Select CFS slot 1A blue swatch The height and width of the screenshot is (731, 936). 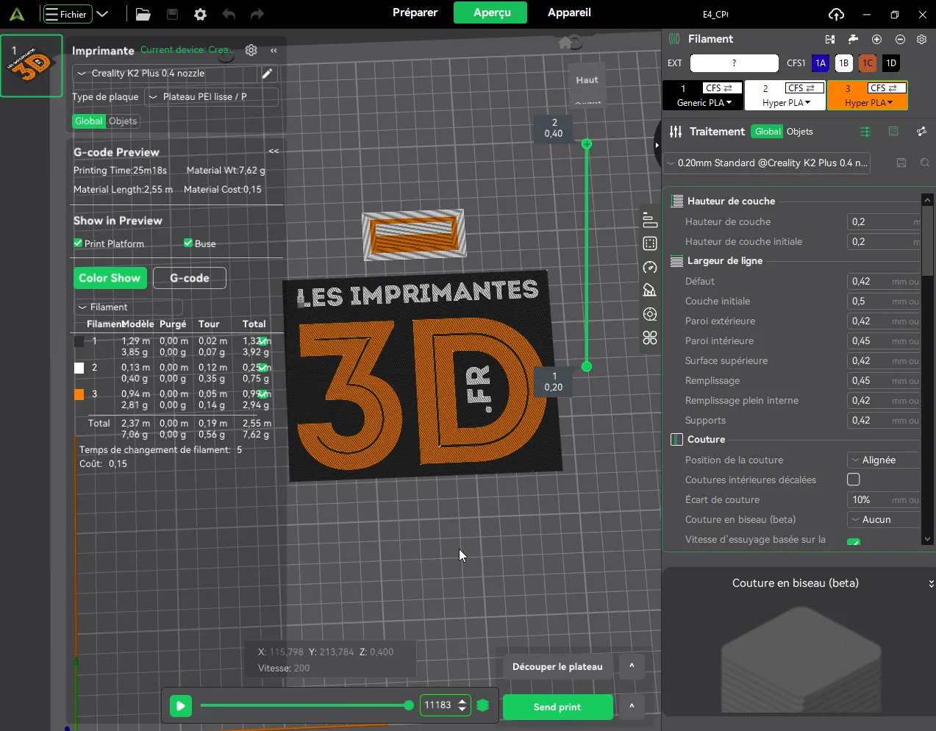(821, 63)
